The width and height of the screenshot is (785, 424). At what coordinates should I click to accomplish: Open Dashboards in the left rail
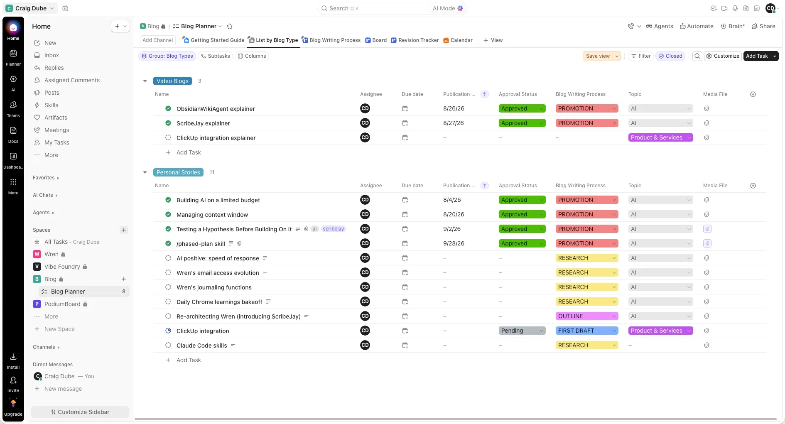coord(13,160)
